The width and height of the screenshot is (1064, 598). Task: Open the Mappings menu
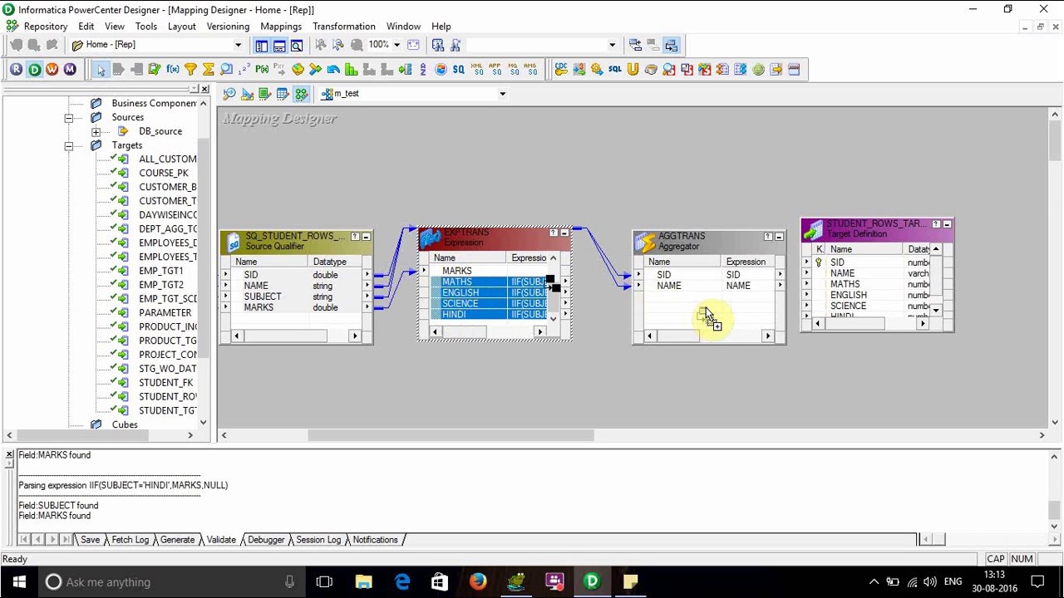(281, 27)
